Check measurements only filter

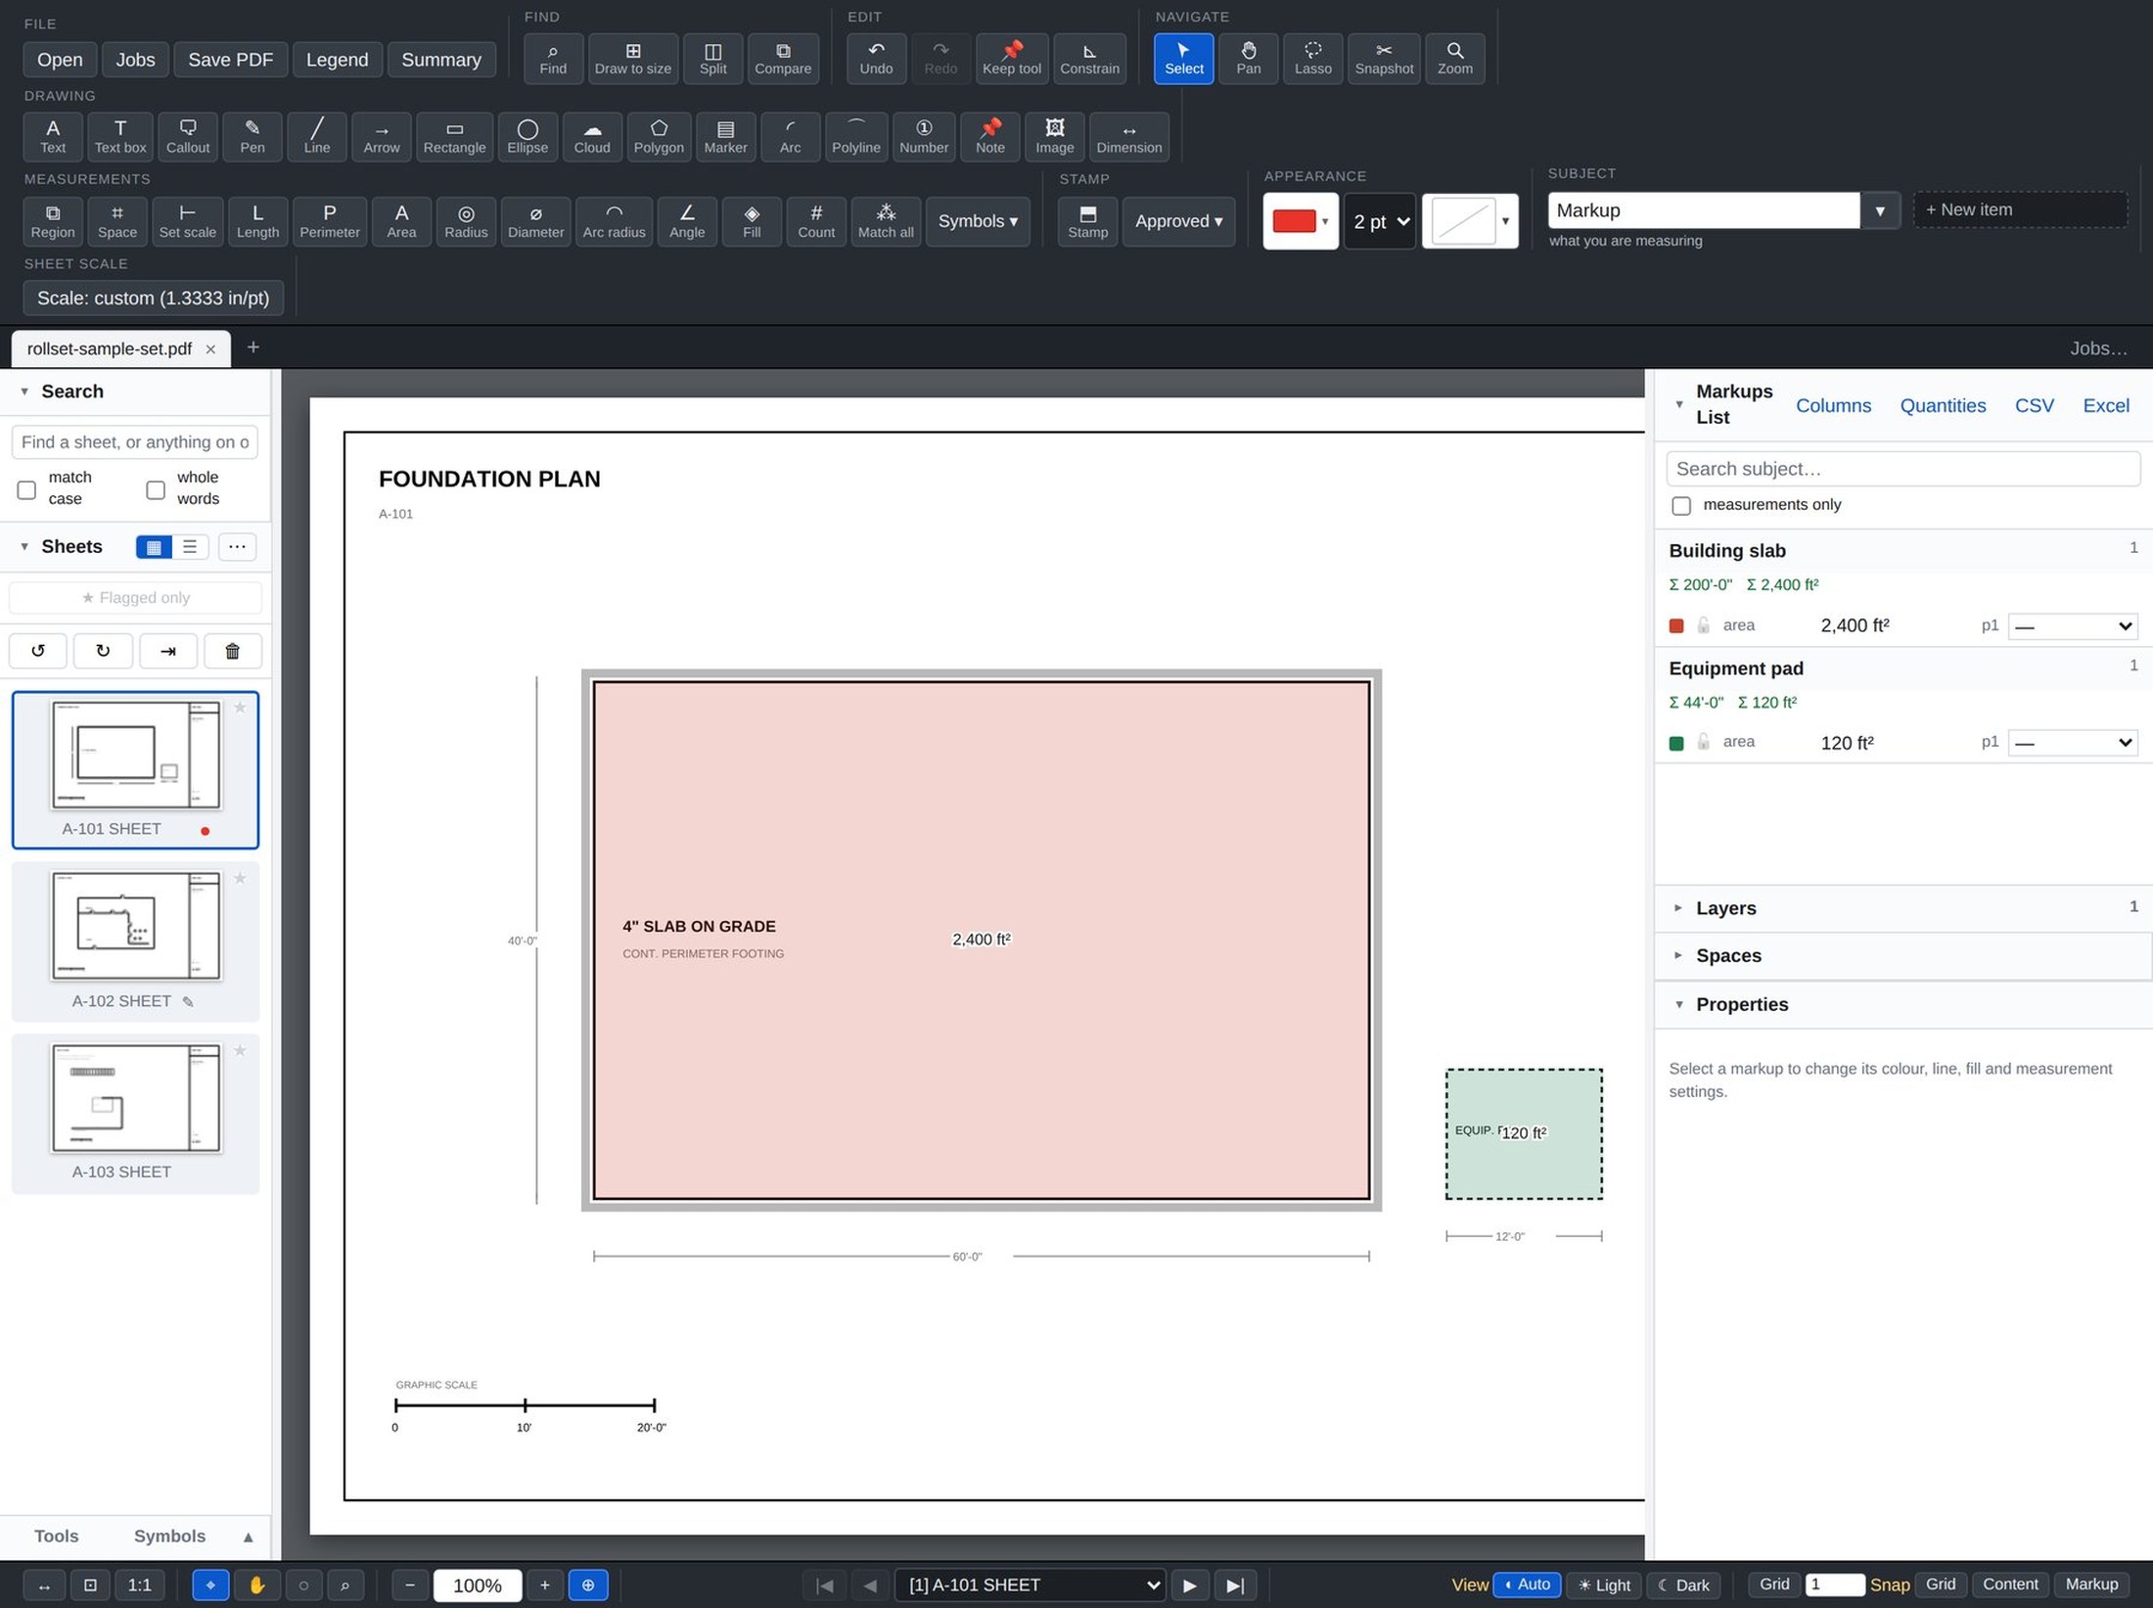coord(1680,506)
